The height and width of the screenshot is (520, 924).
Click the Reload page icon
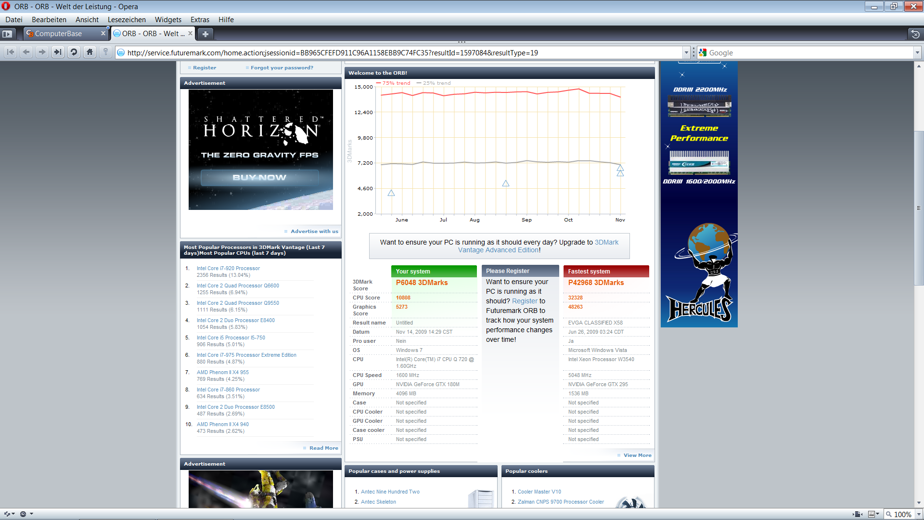tap(74, 52)
